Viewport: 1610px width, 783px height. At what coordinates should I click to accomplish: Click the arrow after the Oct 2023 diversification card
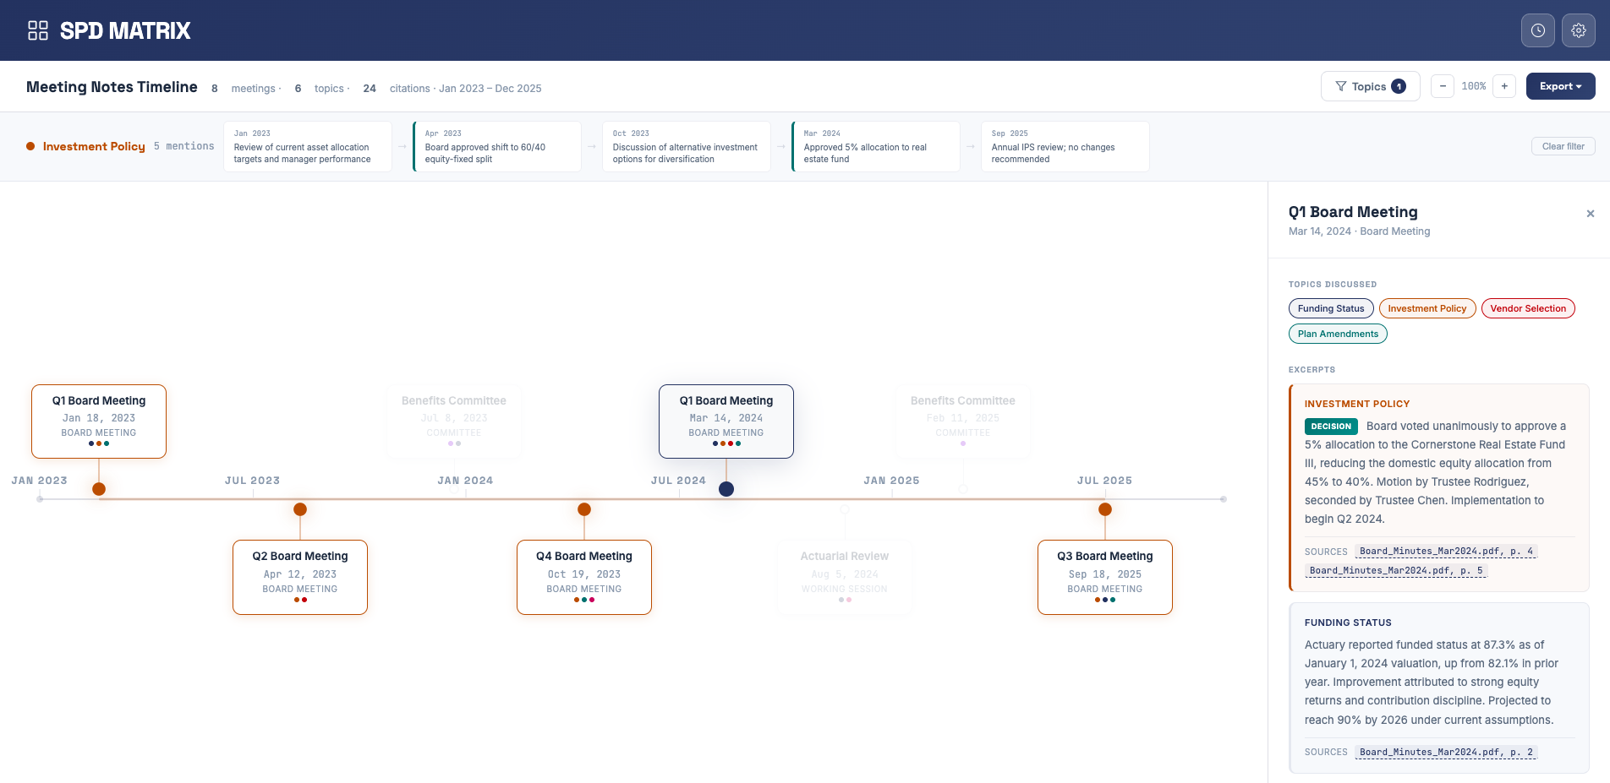point(779,146)
